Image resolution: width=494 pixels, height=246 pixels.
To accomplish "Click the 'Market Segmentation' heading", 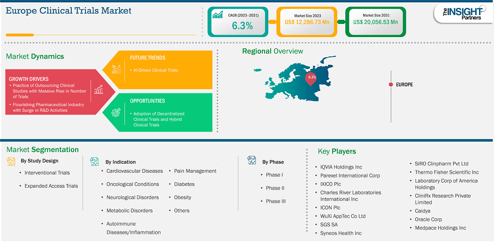I will coord(42,149).
